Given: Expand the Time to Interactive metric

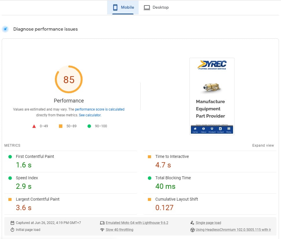Looking at the screenshot, I should point(172,156).
